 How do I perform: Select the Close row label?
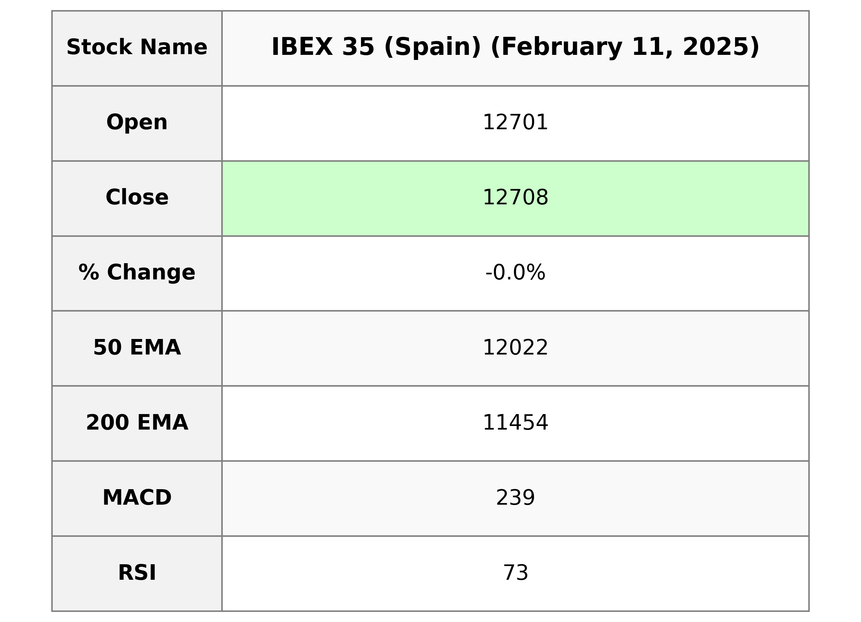pos(137,198)
